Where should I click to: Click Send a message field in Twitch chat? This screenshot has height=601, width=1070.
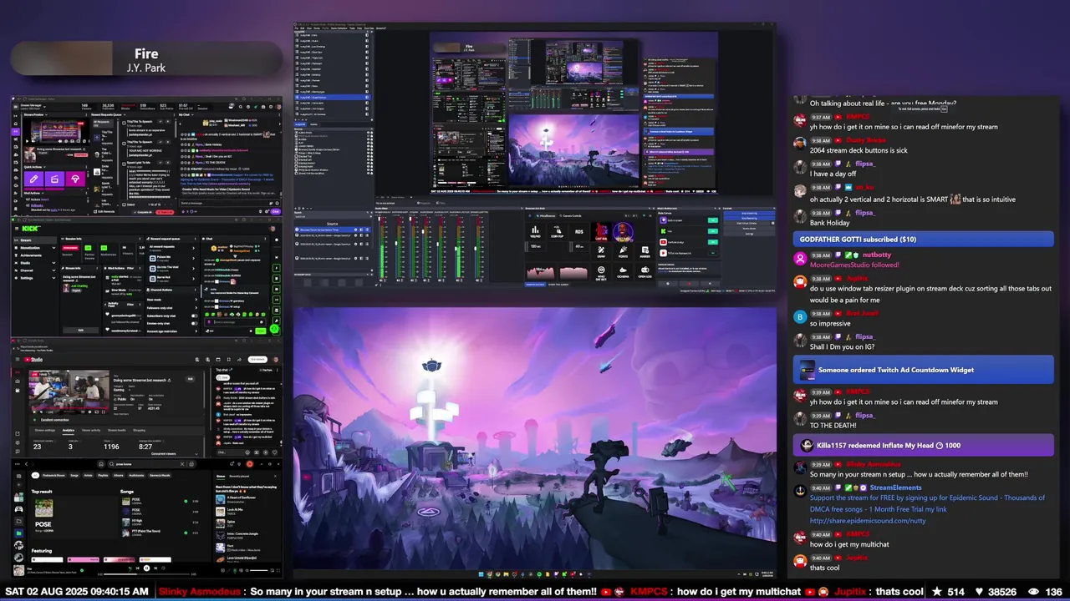pyautogui.click(x=230, y=203)
